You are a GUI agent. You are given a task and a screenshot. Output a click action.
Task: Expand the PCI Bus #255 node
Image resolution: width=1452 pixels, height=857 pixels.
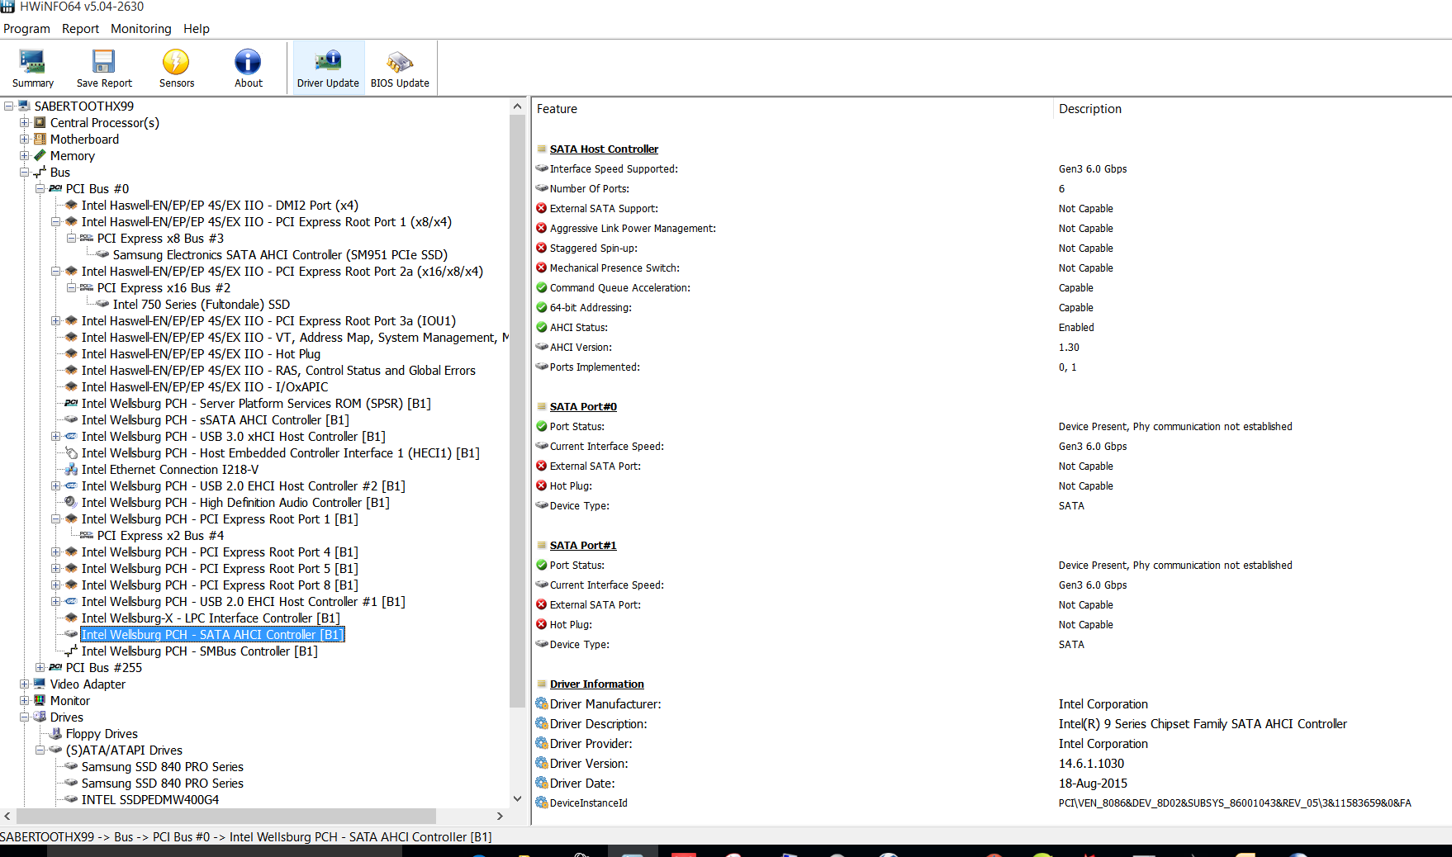[x=40, y=667]
